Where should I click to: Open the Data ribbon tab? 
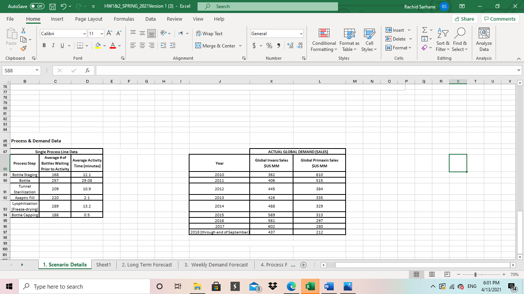pyautogui.click(x=150, y=19)
